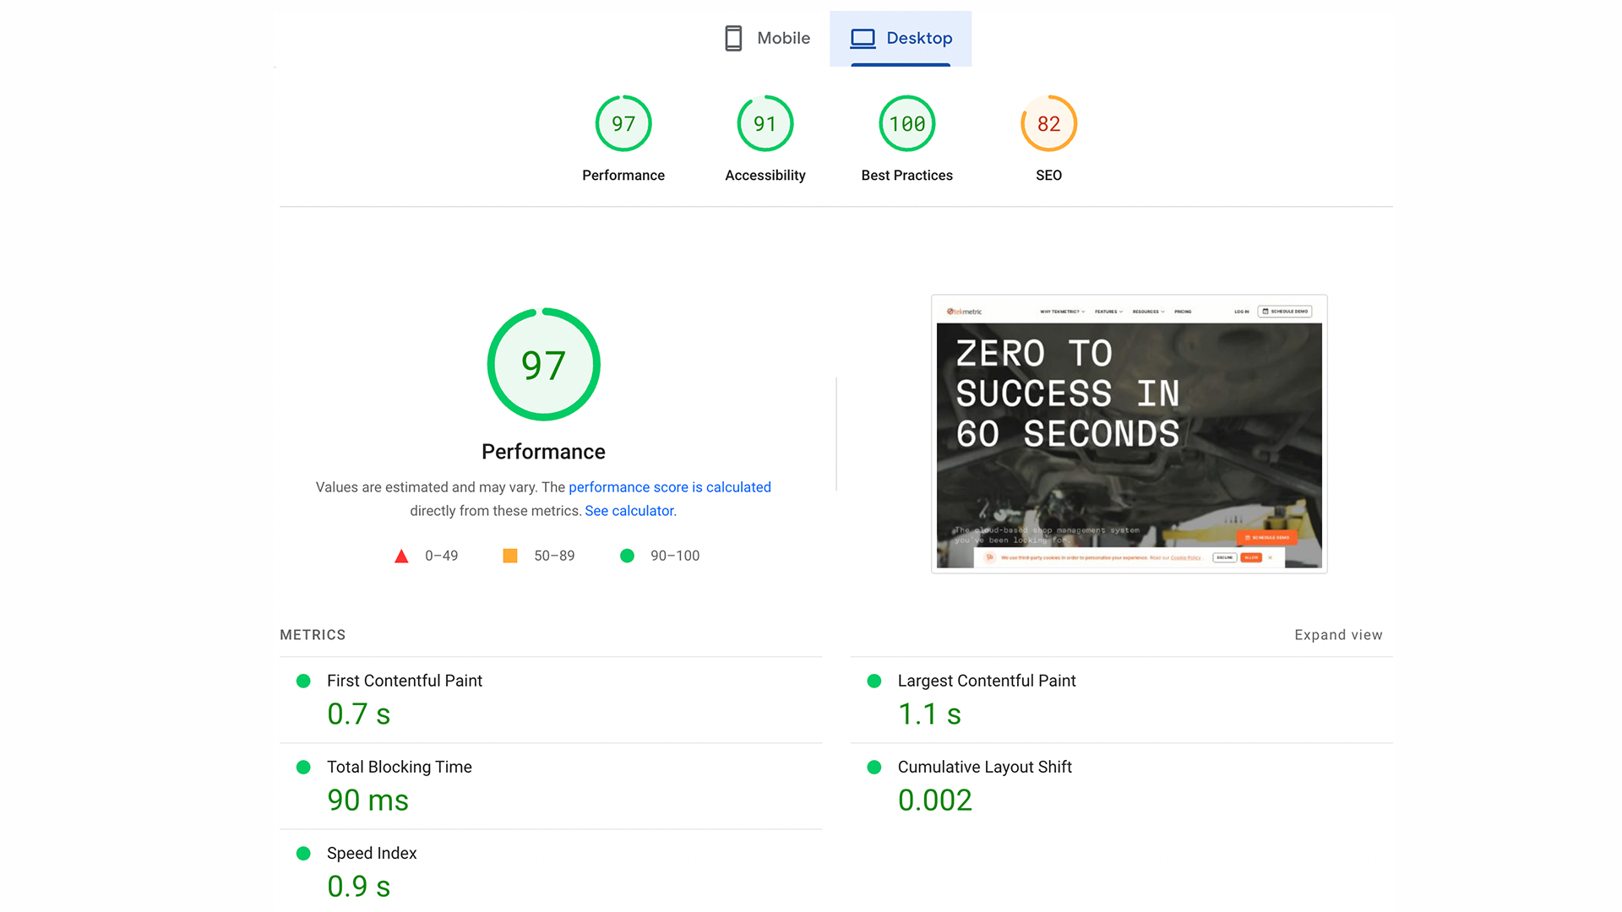This screenshot has width=1622, height=912.
Task: Click the Cumulative Layout Shift metric
Action: (984, 767)
